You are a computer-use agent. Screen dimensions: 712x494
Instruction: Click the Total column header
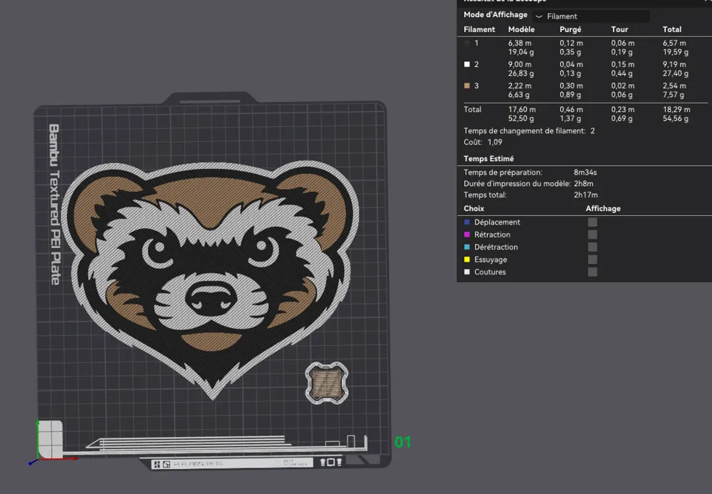tap(672, 29)
